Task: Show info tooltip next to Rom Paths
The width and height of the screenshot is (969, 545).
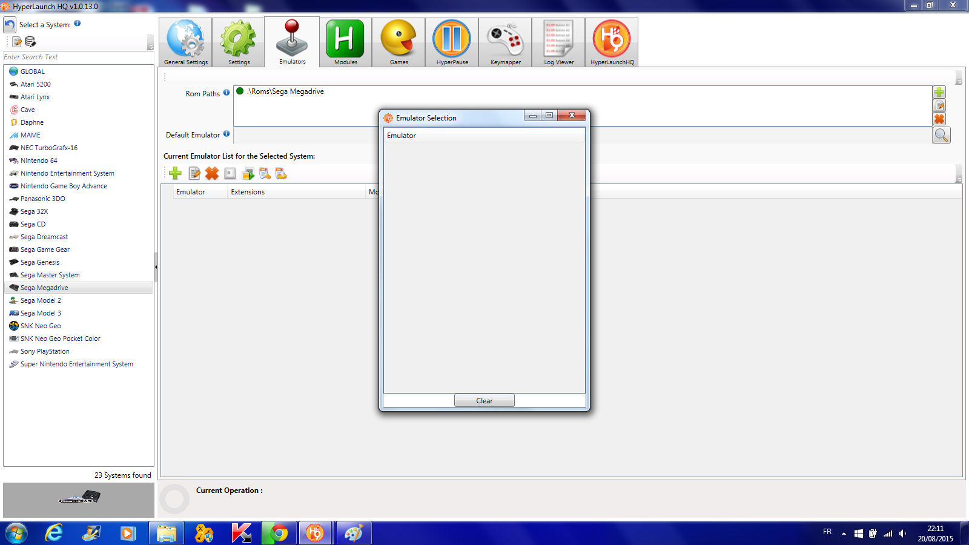Action: 227,93
